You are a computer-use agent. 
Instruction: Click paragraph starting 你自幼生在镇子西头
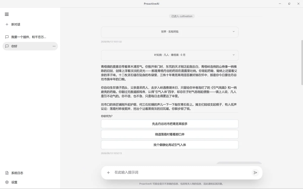[x=169, y=92]
